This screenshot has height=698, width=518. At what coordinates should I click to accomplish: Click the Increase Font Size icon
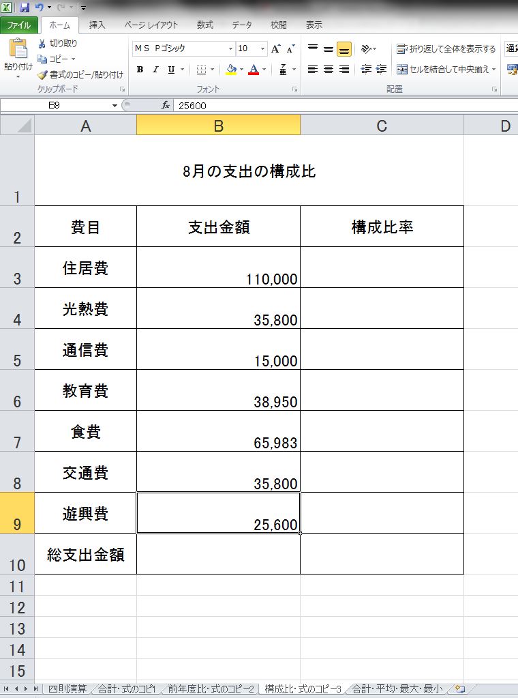pos(276,49)
